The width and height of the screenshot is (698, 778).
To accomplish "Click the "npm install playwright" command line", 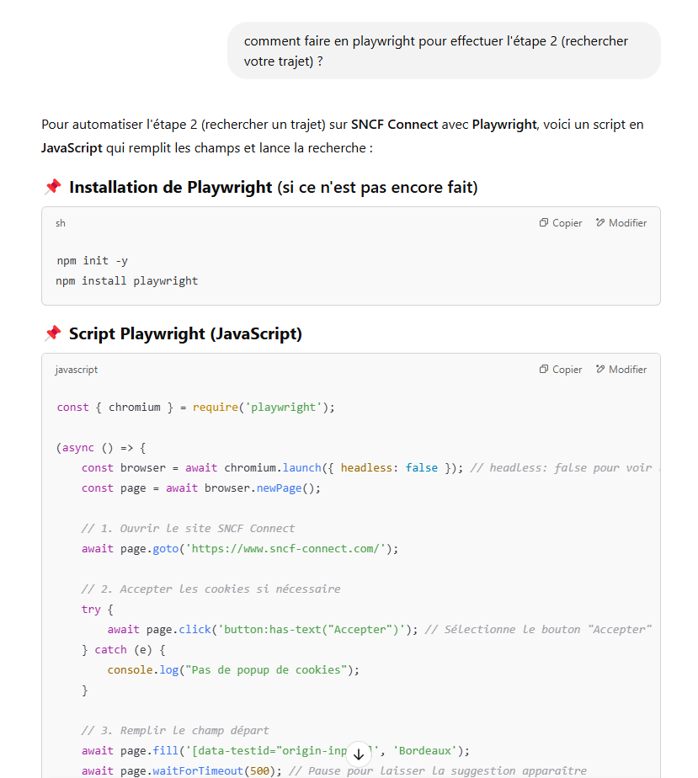I will point(127,281).
